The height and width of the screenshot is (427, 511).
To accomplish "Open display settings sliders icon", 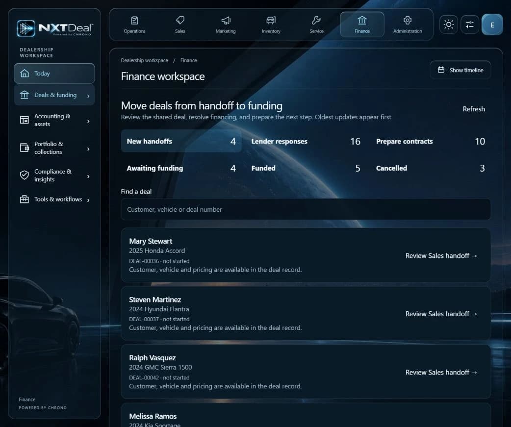I will [470, 25].
